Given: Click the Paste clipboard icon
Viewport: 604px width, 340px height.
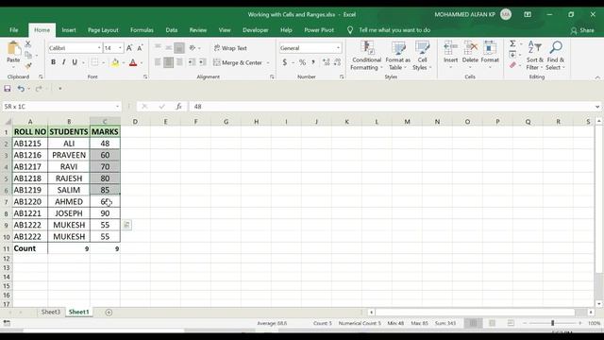Looking at the screenshot, I should [13, 49].
